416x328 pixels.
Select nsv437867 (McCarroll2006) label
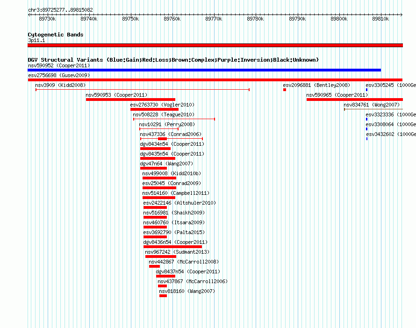point(193,281)
